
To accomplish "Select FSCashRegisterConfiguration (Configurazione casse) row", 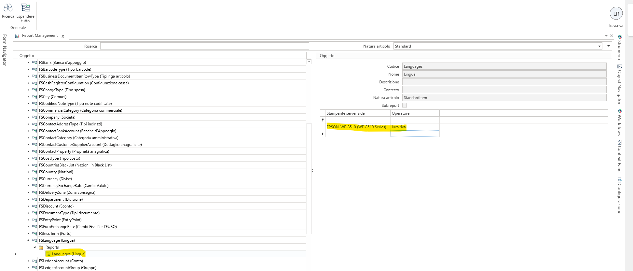I will [84, 83].
